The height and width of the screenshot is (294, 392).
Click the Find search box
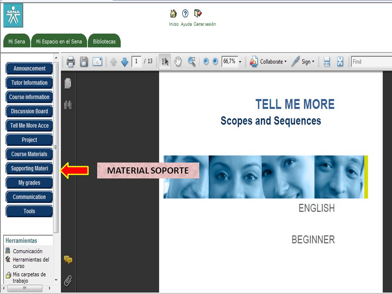(372, 62)
